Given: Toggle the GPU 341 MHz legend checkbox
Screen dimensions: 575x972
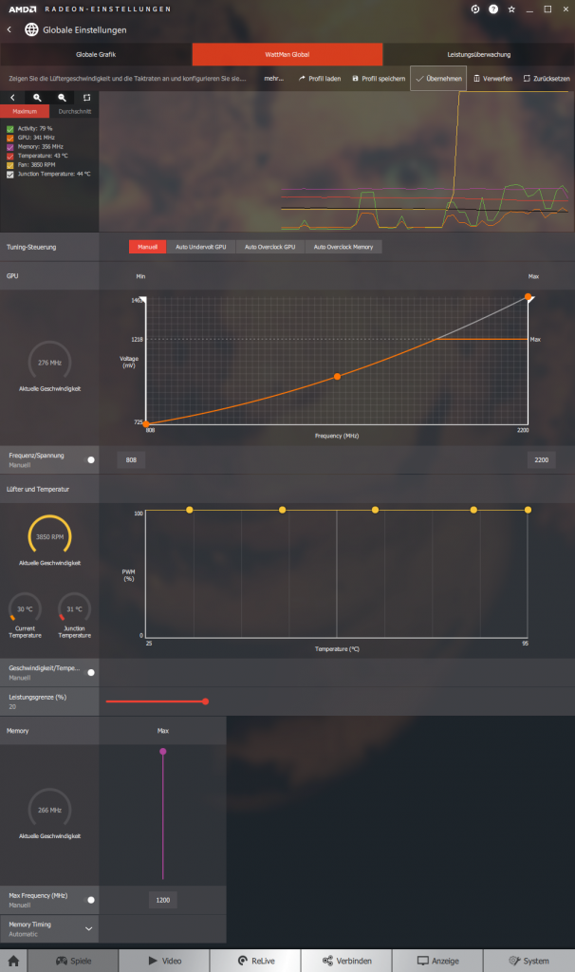Looking at the screenshot, I should (x=9, y=139).
